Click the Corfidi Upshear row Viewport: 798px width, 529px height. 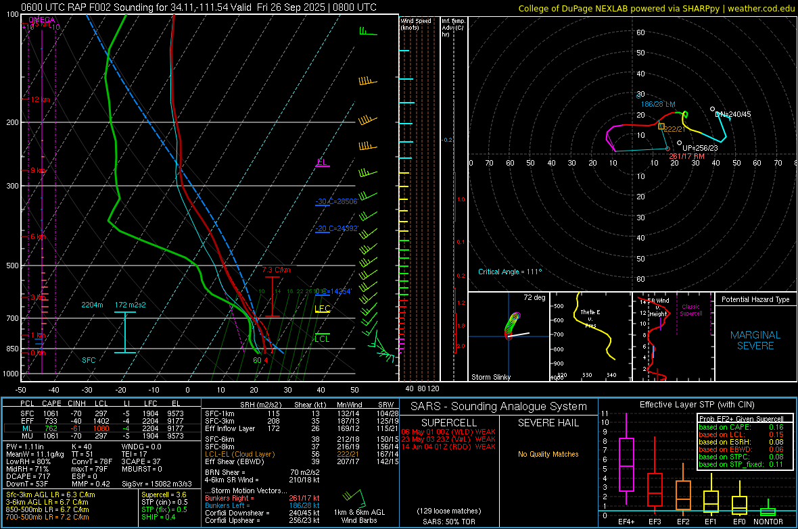click(x=262, y=520)
